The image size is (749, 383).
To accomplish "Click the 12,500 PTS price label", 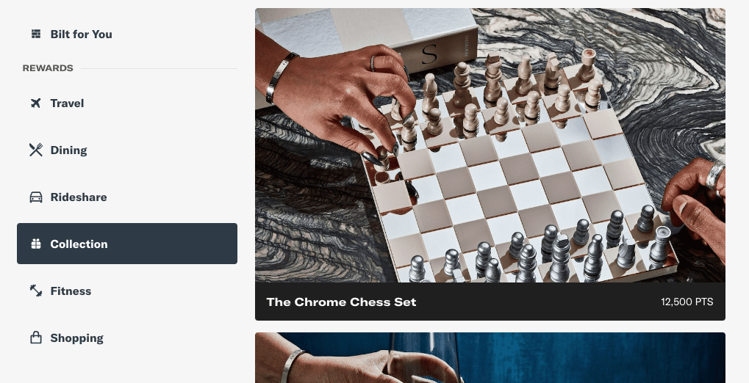I will 687,302.
